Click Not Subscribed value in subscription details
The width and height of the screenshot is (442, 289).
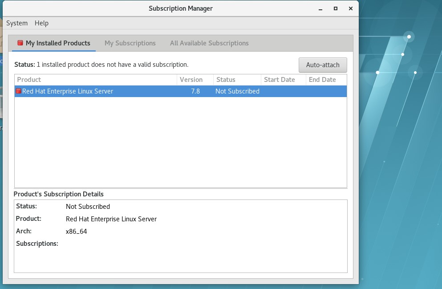[88, 207]
